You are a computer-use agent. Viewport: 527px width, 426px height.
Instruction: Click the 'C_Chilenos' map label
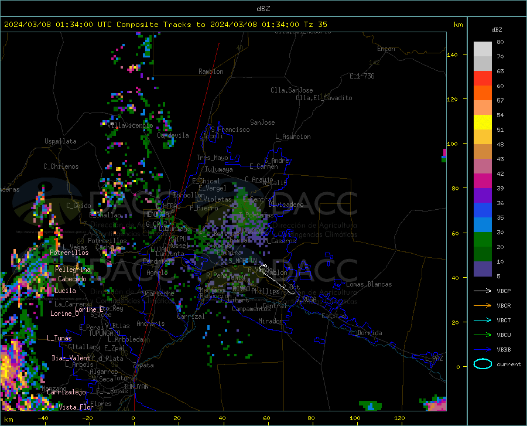[61, 166]
